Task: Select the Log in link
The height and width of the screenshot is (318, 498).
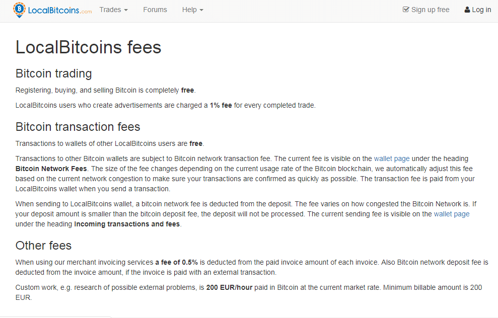Action: (x=478, y=10)
